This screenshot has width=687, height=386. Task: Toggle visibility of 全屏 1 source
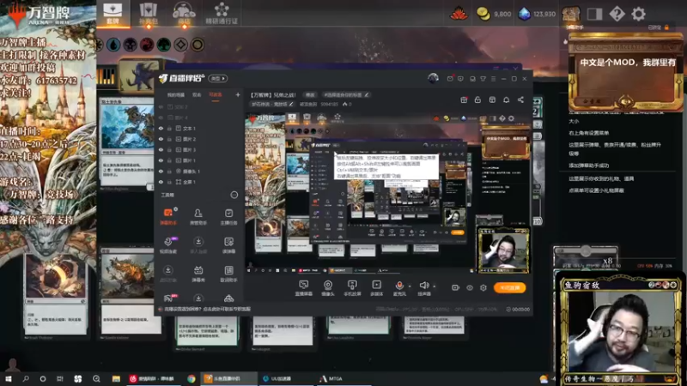click(x=161, y=182)
